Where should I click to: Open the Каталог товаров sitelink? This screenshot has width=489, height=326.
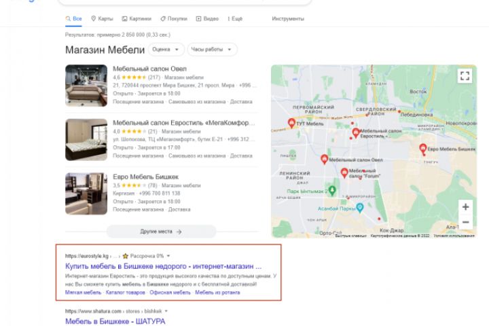[x=126, y=292]
